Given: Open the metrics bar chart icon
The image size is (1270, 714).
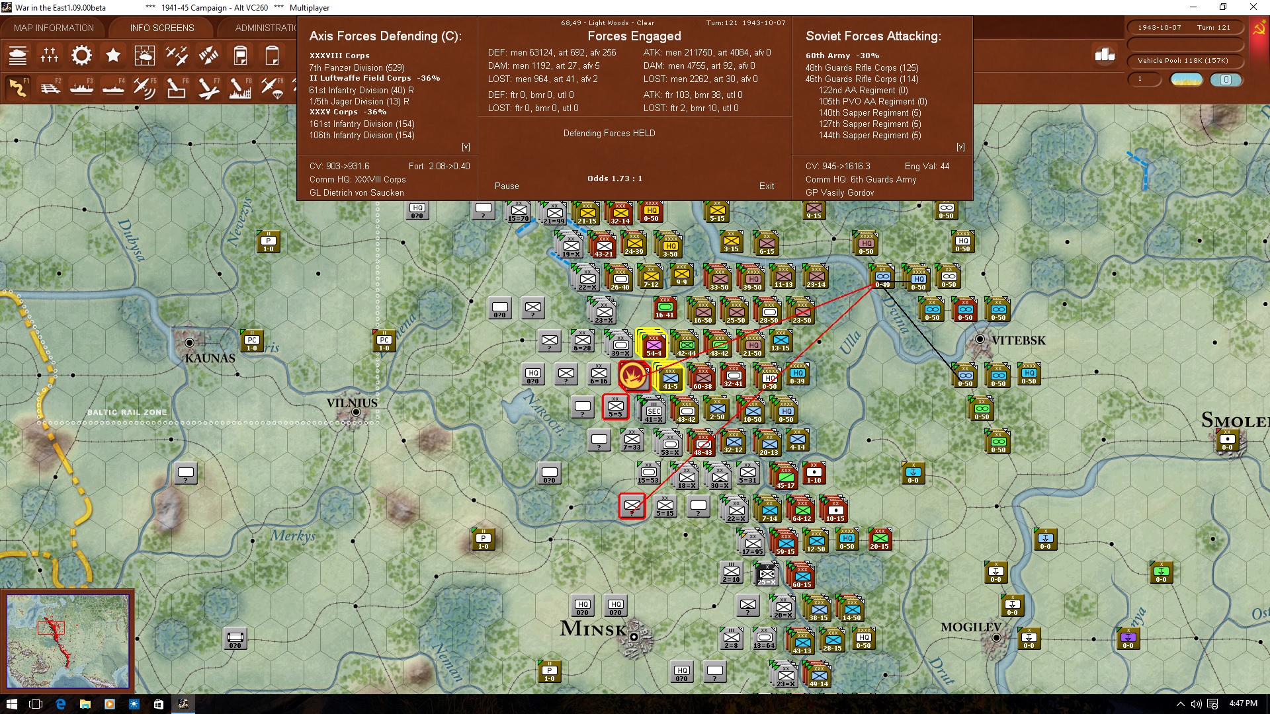Looking at the screenshot, I should coord(1105,55).
